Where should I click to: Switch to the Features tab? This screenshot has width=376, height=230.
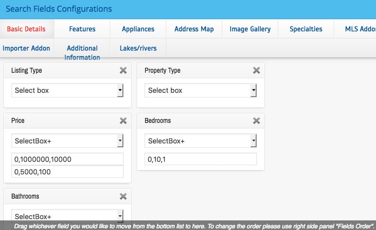tap(82, 29)
